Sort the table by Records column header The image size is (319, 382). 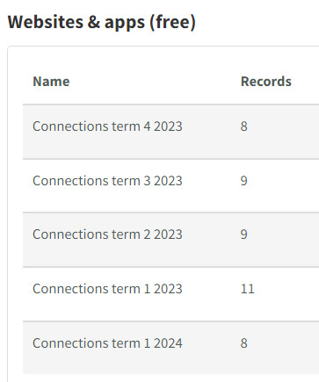pyautogui.click(x=266, y=82)
